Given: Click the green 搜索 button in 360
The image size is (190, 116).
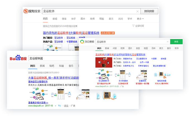Looking at the screenshot, I should pyautogui.click(x=176, y=42).
